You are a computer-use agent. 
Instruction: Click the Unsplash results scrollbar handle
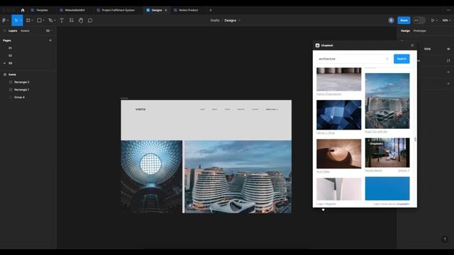tap(416, 140)
